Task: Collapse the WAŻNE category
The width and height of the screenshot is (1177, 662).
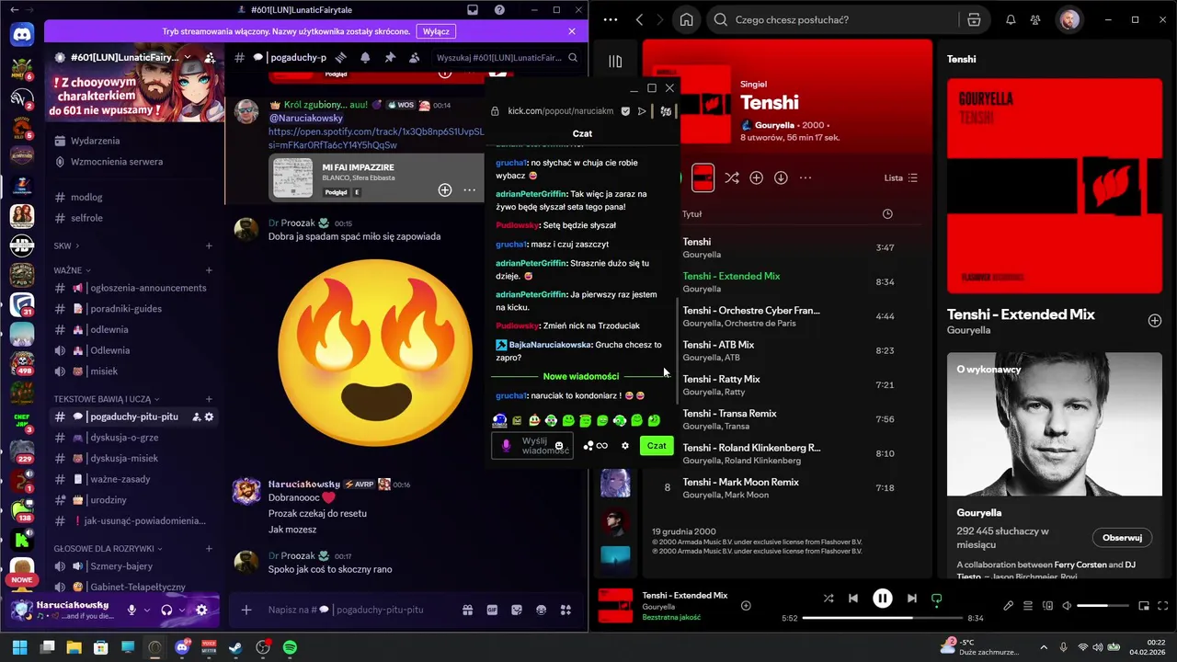Action: (73, 270)
